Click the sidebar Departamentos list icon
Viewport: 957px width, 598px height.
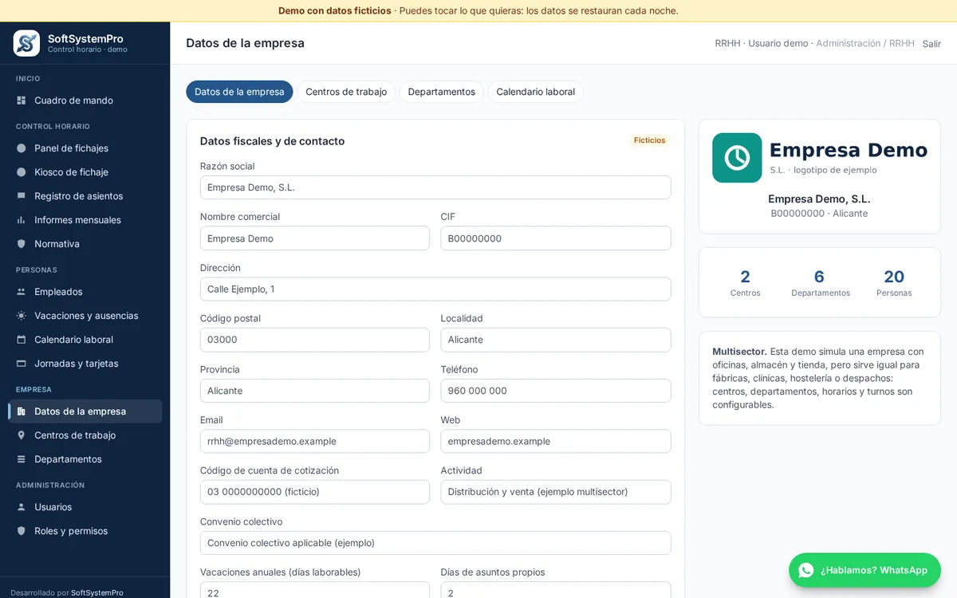pyautogui.click(x=22, y=459)
